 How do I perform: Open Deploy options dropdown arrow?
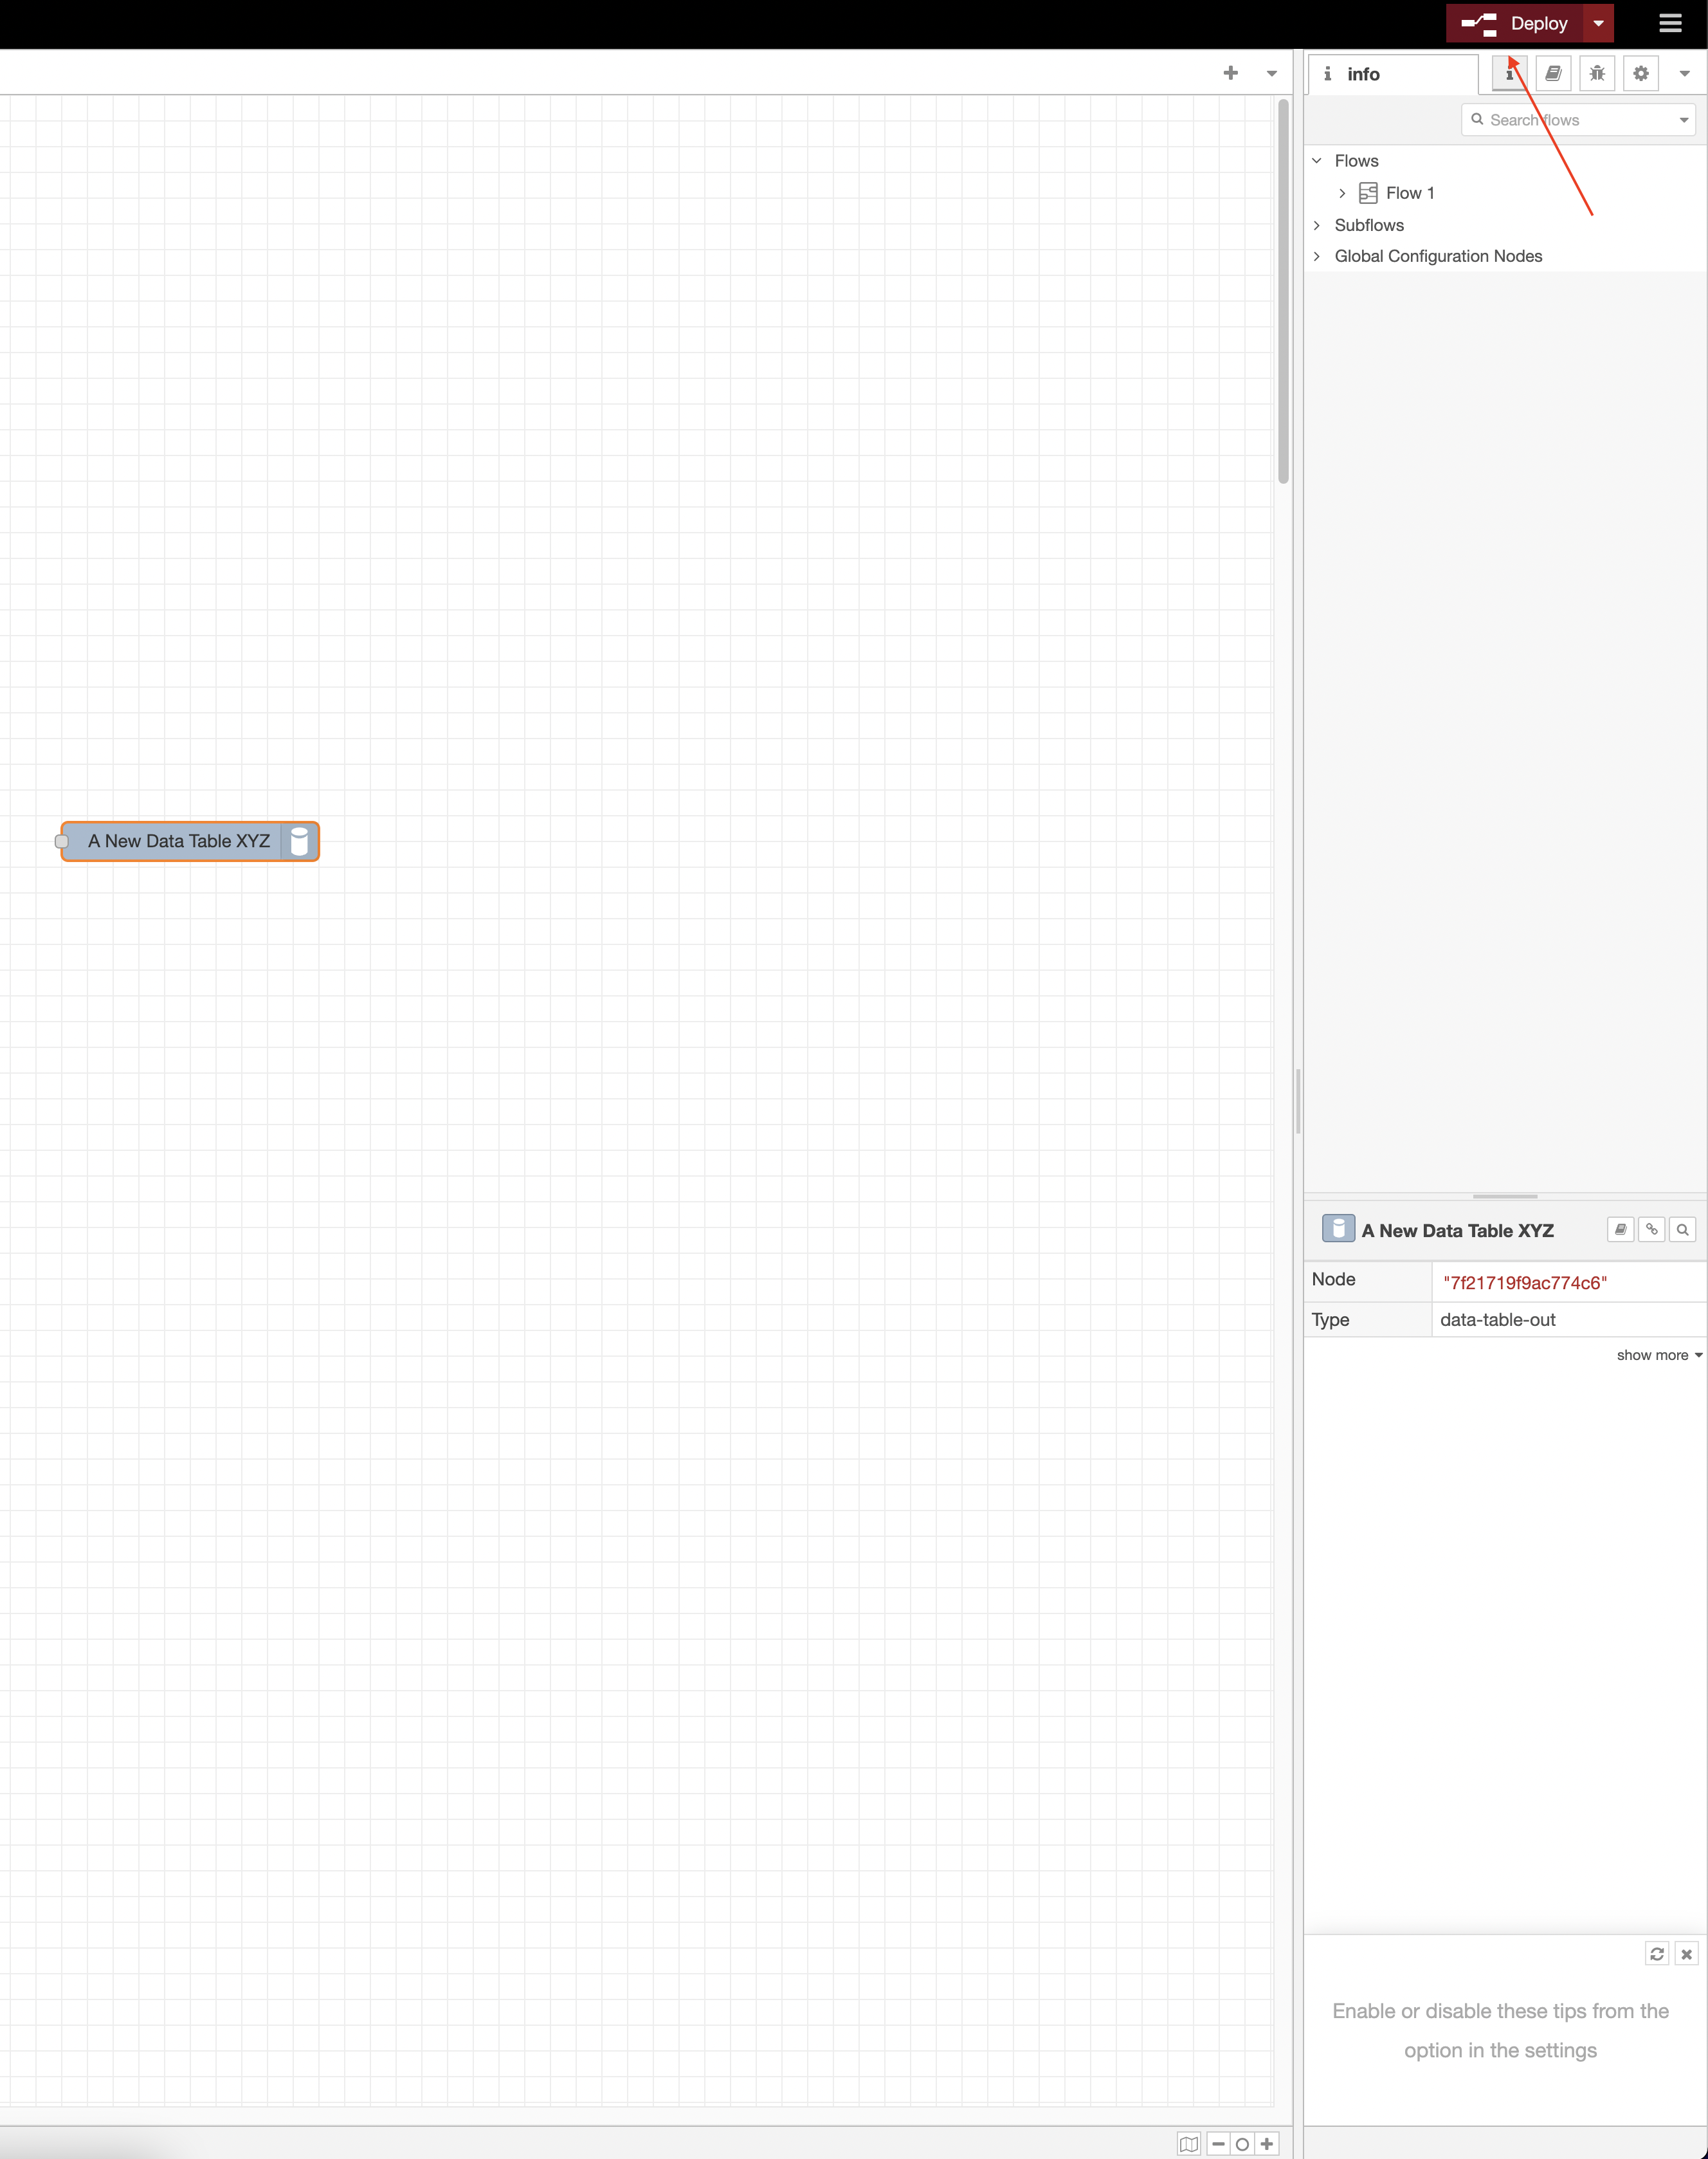[1598, 23]
